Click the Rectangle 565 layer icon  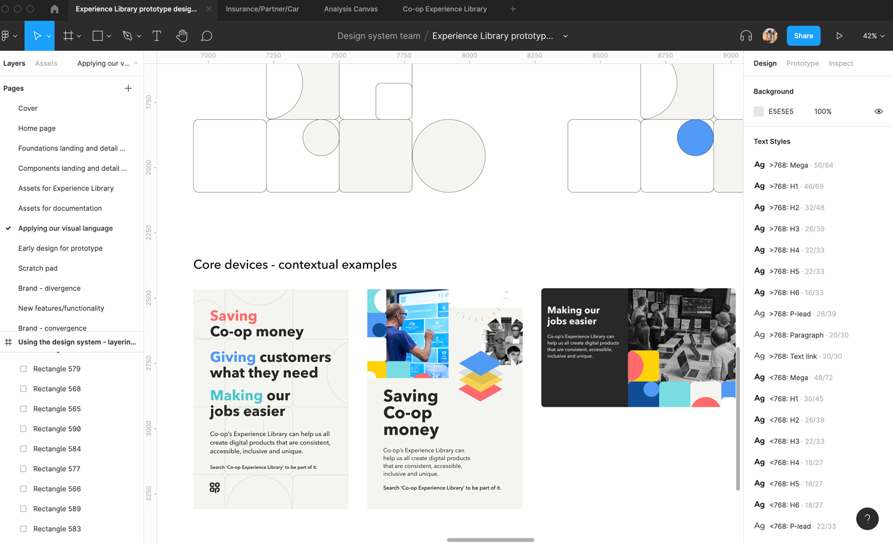24,409
